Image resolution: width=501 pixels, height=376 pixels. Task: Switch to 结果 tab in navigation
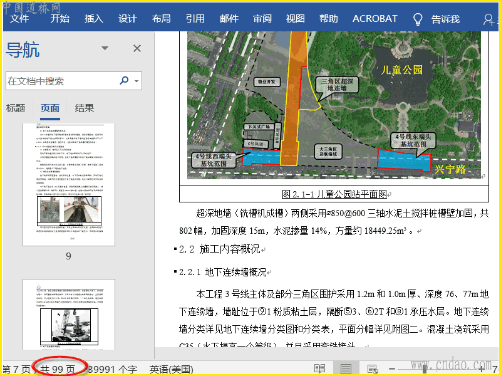pyautogui.click(x=85, y=108)
